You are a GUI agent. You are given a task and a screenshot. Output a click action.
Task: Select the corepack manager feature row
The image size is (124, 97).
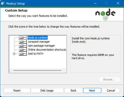(39, 42)
